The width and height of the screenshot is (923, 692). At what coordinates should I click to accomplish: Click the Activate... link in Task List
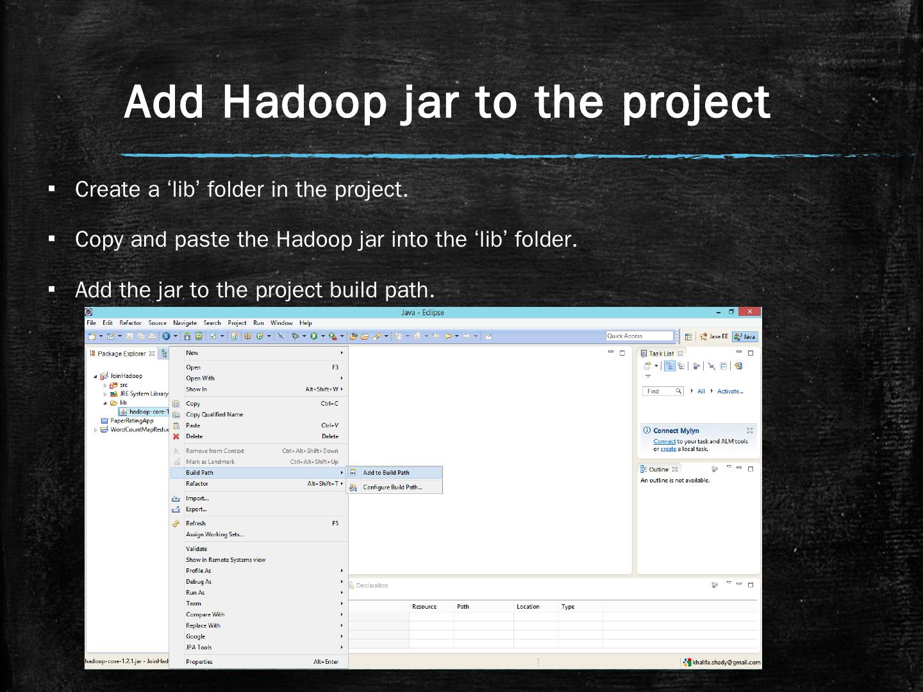[730, 391]
